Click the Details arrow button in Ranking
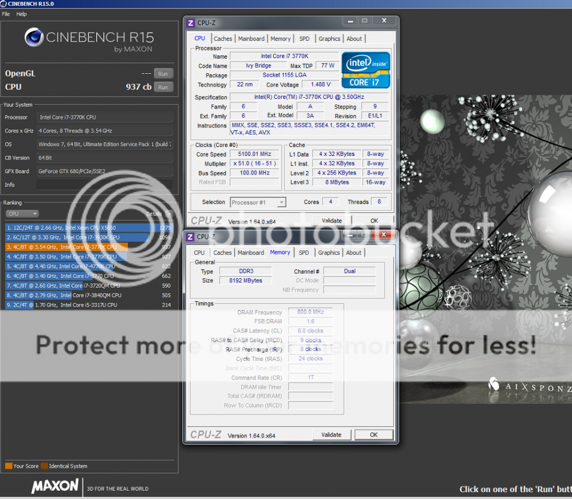 tap(168, 213)
